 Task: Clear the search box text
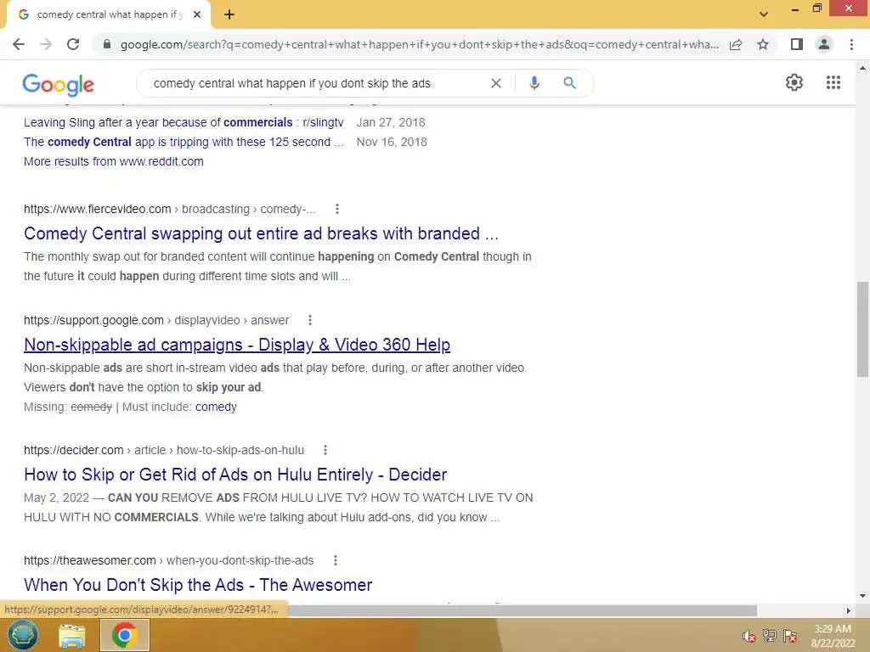pos(496,83)
